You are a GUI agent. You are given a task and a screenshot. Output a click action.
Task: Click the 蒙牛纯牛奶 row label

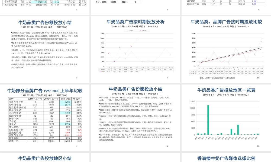click(15, 110)
